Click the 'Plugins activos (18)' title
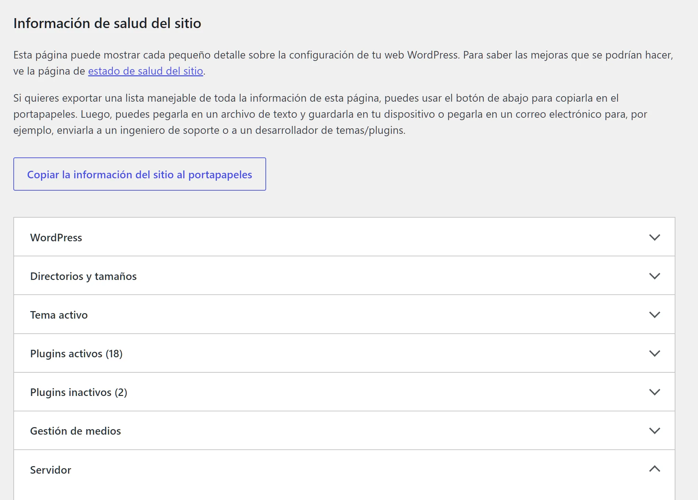The width and height of the screenshot is (698, 500). [76, 354]
